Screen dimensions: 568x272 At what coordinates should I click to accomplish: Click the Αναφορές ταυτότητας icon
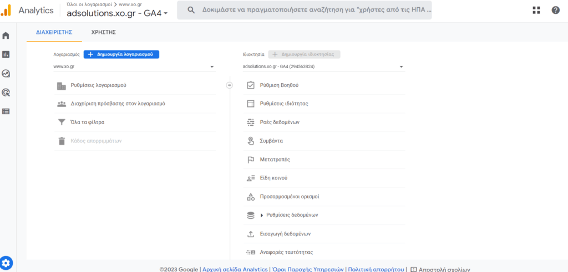(251, 252)
